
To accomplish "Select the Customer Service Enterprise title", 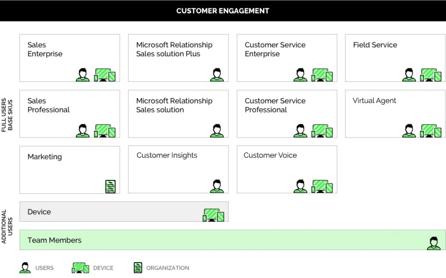I will [x=275, y=49].
